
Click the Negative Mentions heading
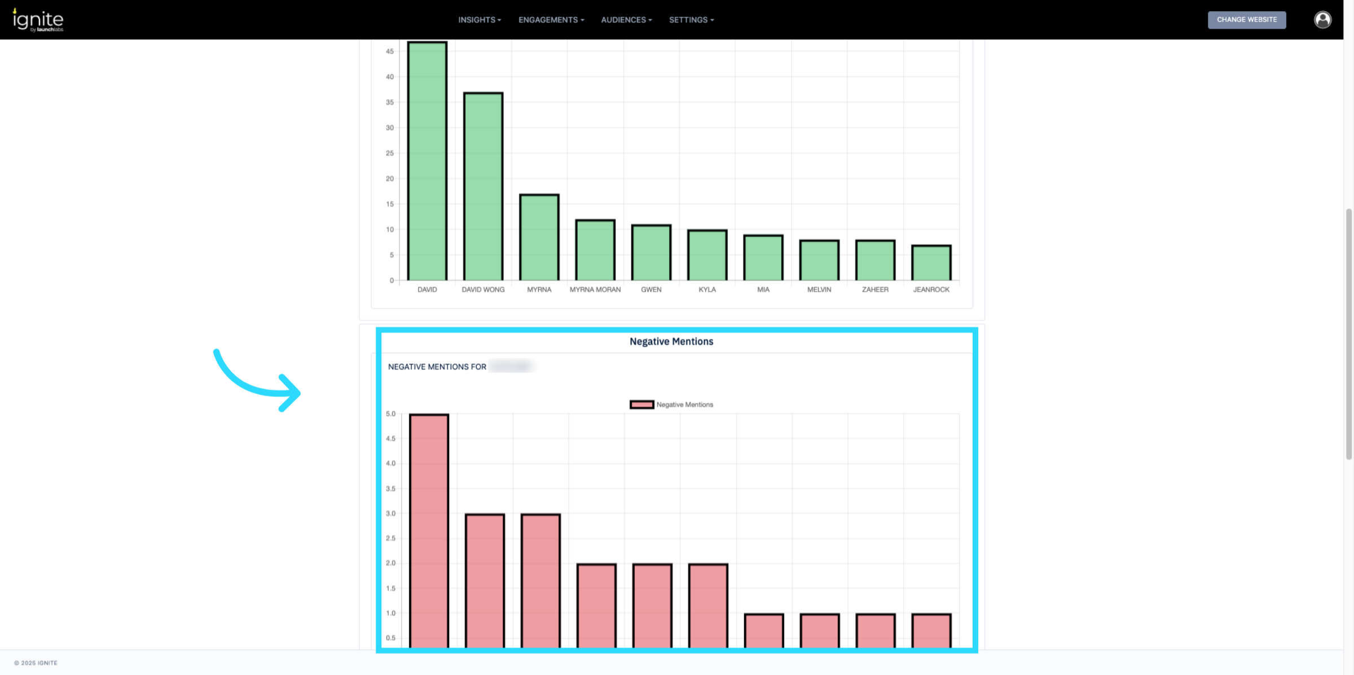point(671,341)
